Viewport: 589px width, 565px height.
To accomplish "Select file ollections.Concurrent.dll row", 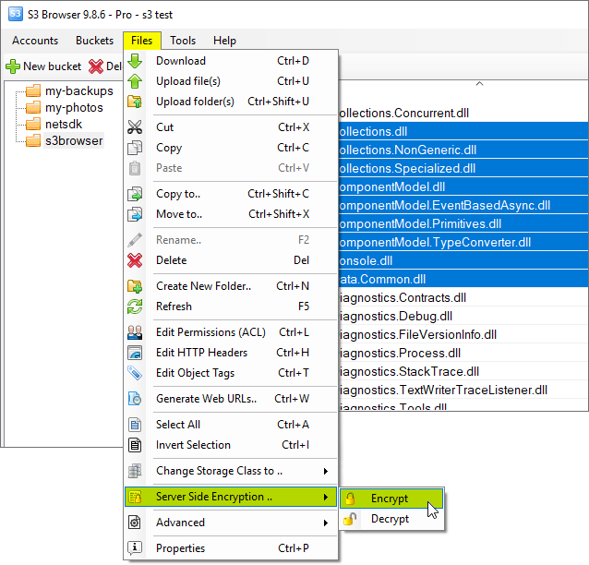I will (463, 113).
